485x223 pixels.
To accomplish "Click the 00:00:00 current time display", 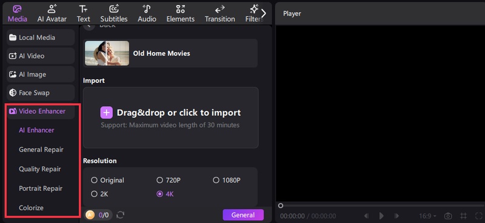I will coord(292,216).
